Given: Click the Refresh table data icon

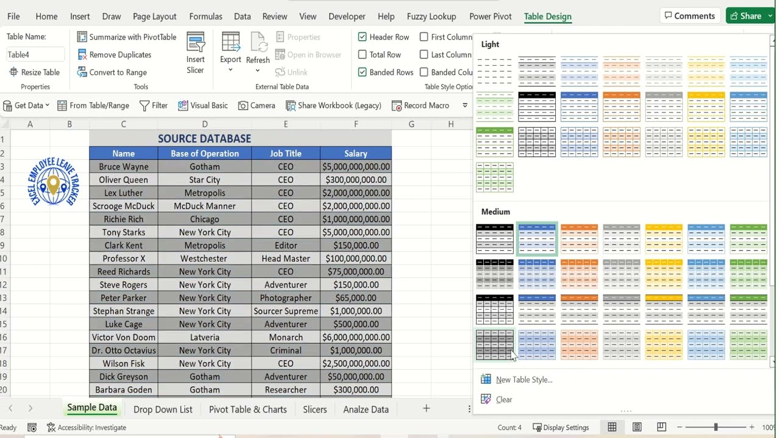Looking at the screenshot, I should point(258,43).
